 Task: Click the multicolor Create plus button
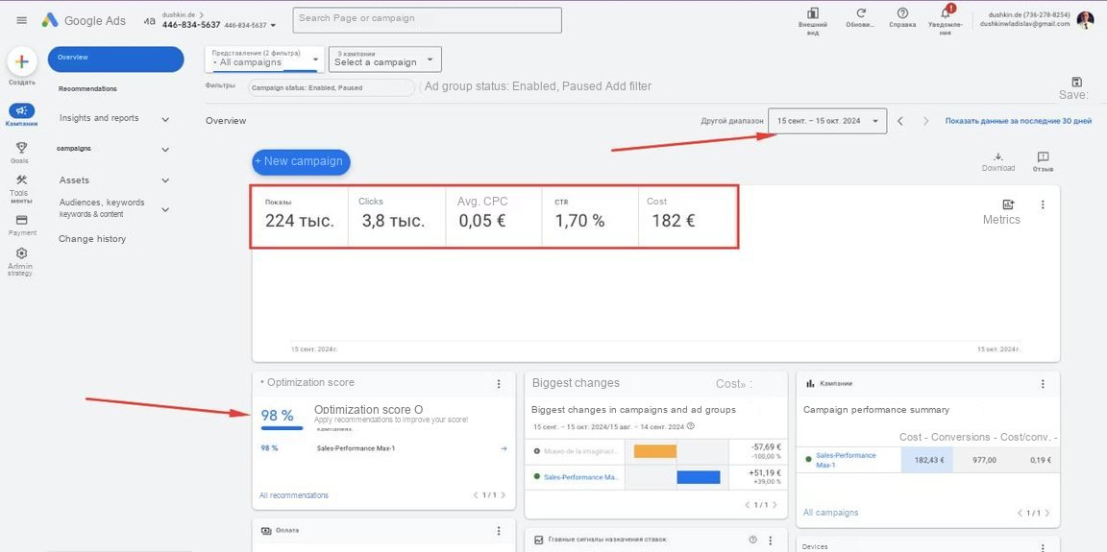[x=22, y=62]
